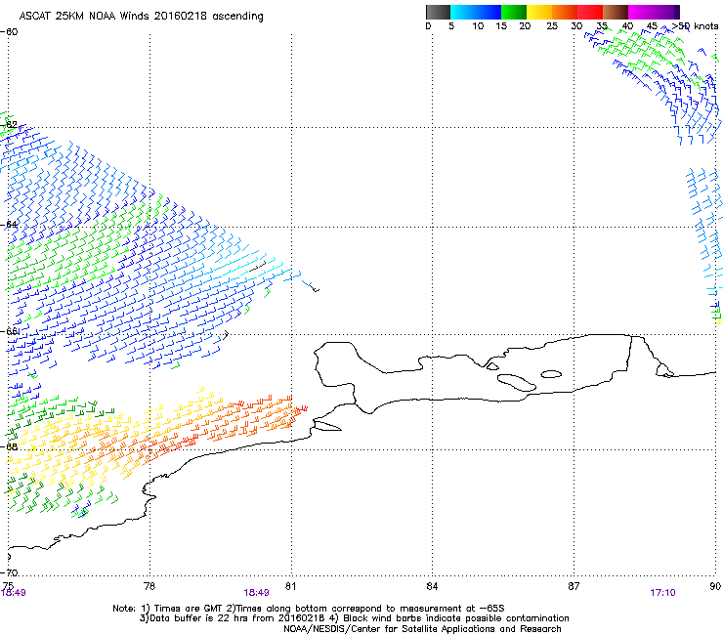Pick the red 30-35 knots legend segment
This screenshot has width=723, height=635.
tap(590, 12)
